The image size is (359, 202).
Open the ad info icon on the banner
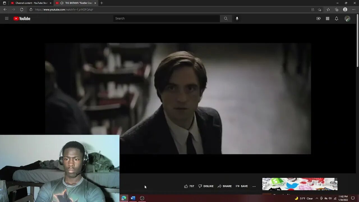(x=336, y=179)
